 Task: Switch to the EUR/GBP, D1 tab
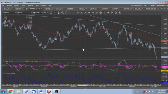tap(116, 9)
